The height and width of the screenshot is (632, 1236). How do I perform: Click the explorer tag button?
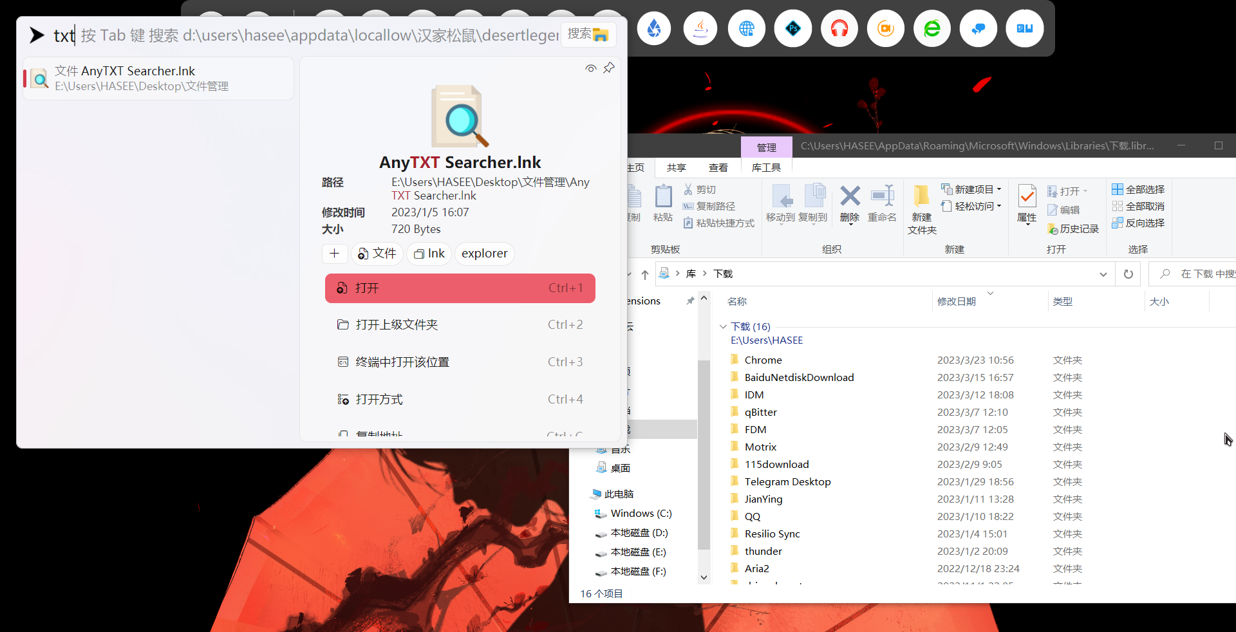pyautogui.click(x=484, y=254)
